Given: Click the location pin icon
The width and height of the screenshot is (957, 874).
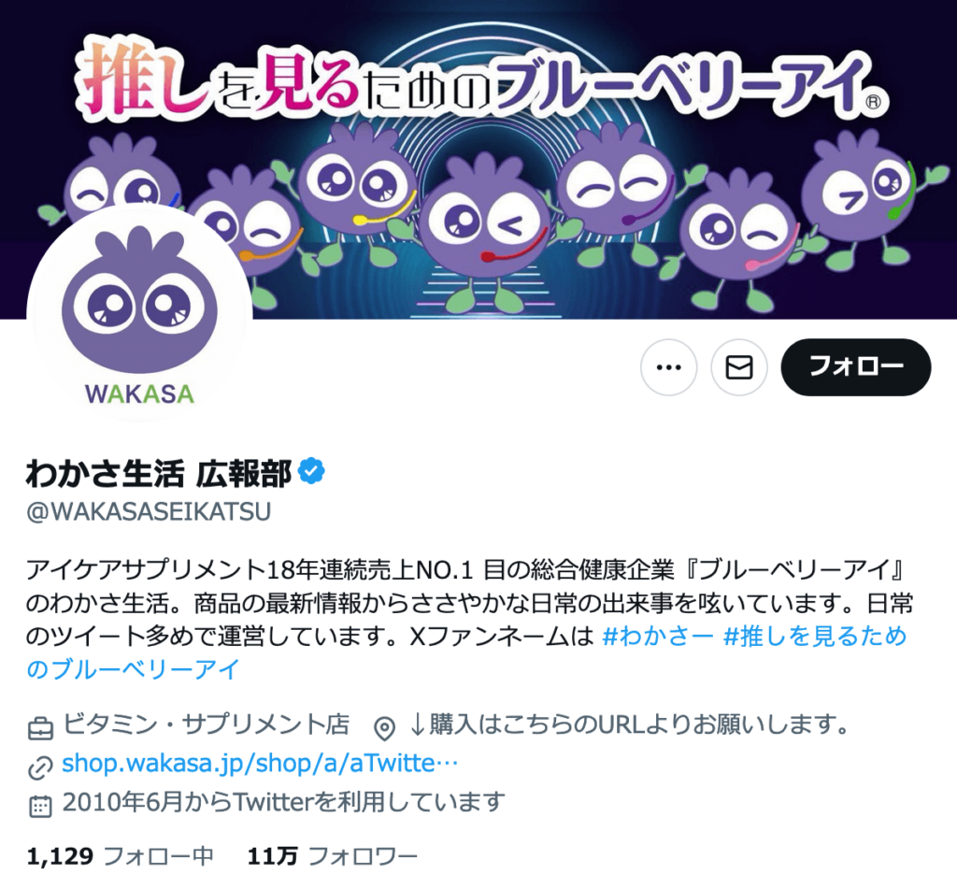Looking at the screenshot, I should pos(384,728).
